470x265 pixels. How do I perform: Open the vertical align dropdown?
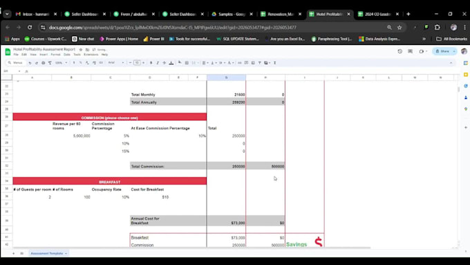coord(214,63)
